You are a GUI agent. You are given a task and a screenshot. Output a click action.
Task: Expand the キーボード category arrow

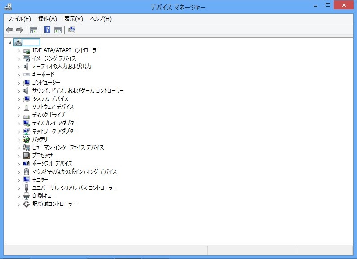[x=18, y=75]
